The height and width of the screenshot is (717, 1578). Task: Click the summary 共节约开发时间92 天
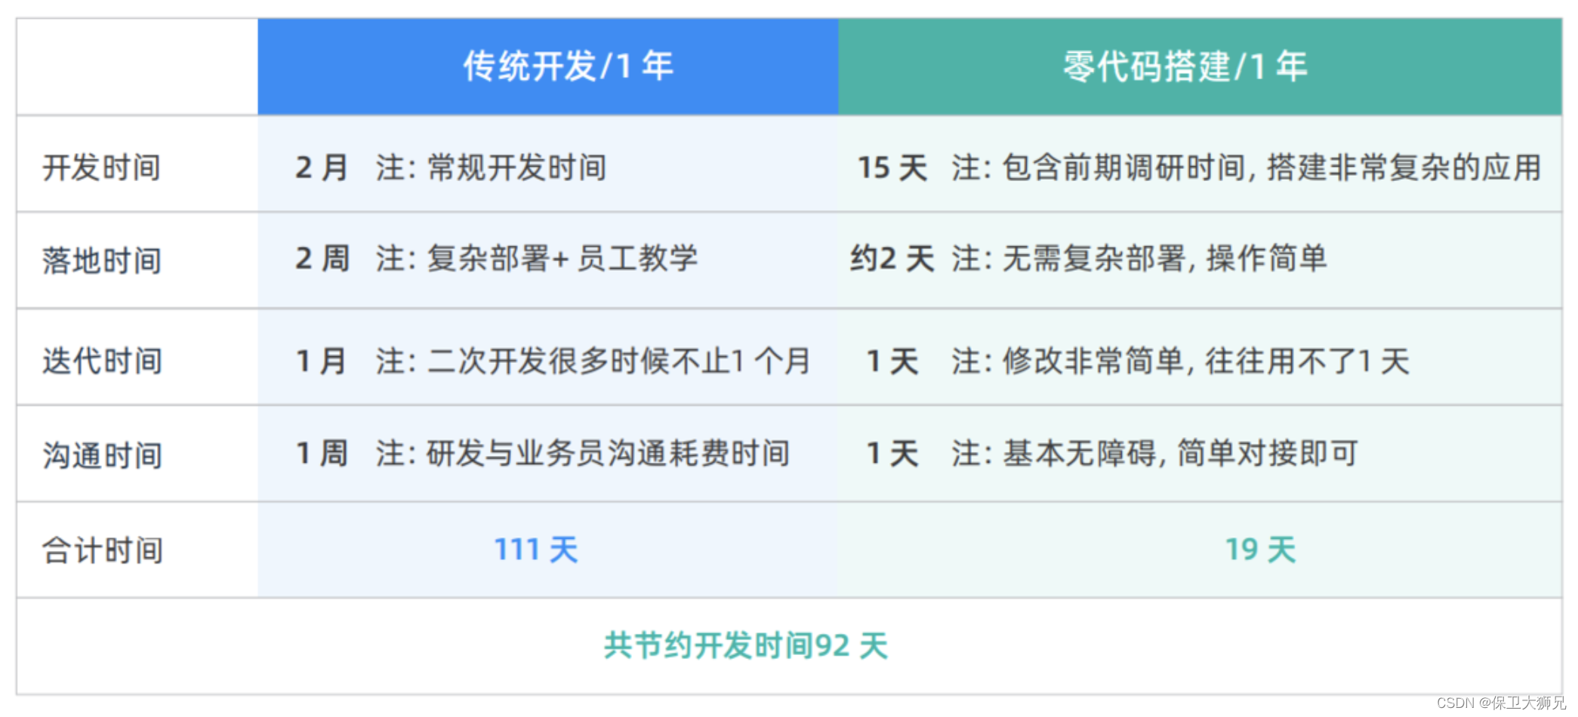tap(746, 646)
